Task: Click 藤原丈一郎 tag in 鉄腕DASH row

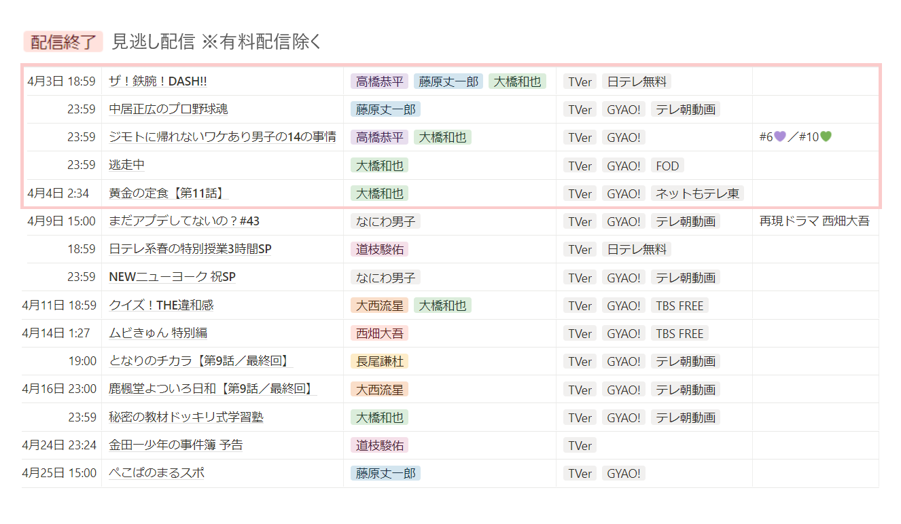Action: 448,81
